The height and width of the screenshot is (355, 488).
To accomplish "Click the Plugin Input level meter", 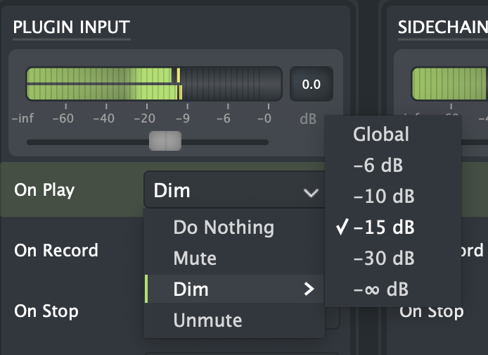I will (x=153, y=84).
